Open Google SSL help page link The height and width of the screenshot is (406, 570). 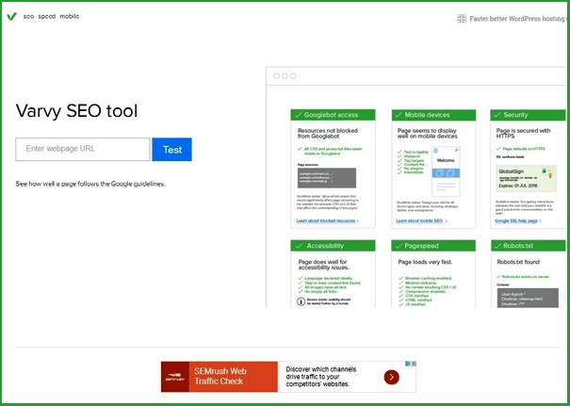(x=518, y=221)
